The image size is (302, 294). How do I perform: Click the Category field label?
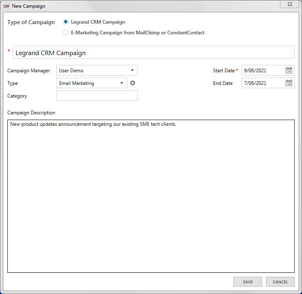click(17, 96)
